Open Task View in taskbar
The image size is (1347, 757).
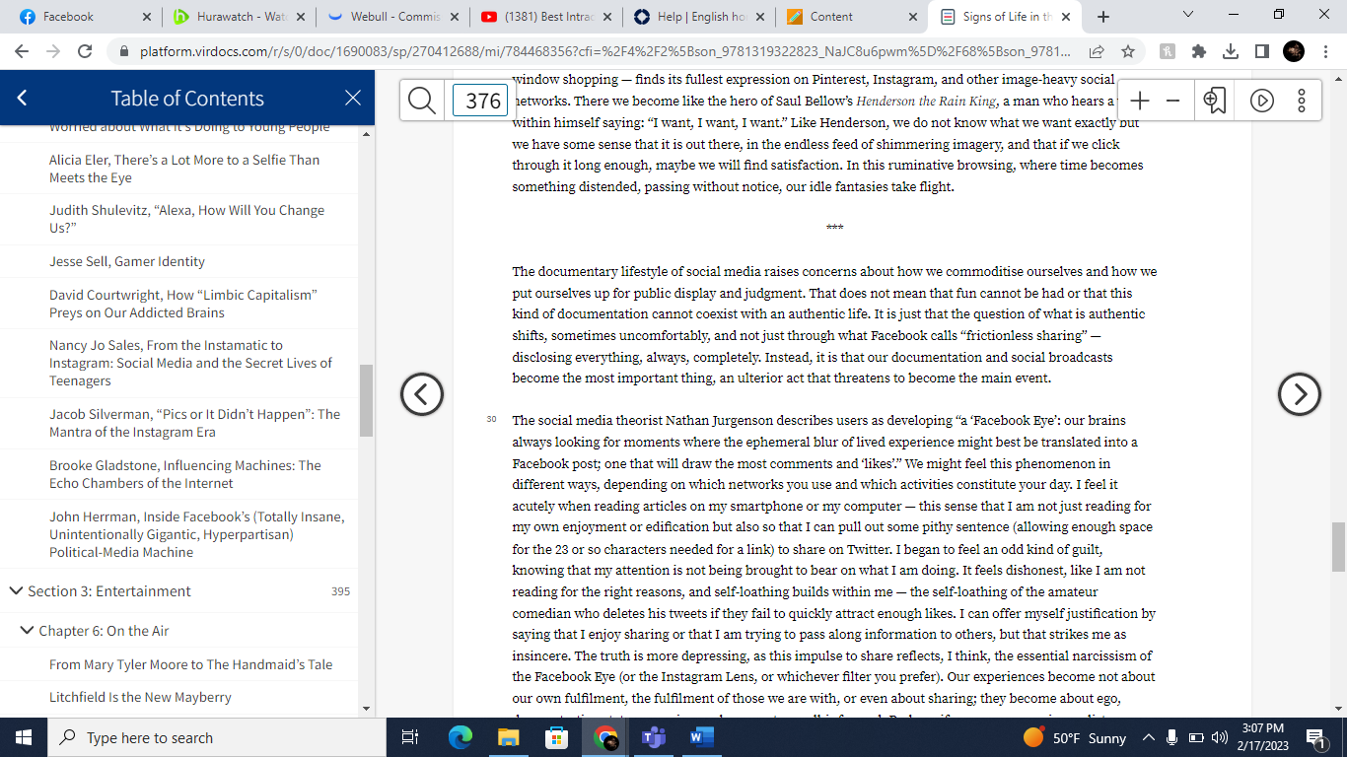click(411, 737)
